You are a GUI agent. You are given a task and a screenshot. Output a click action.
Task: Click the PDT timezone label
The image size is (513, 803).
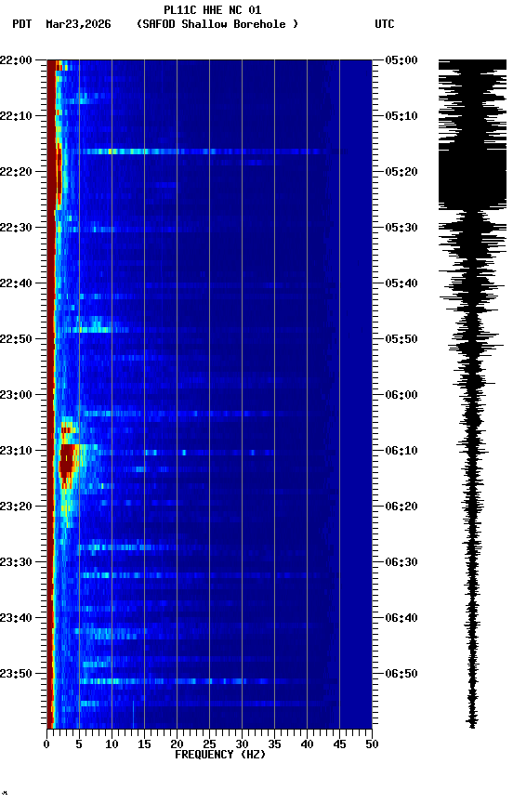(22, 24)
